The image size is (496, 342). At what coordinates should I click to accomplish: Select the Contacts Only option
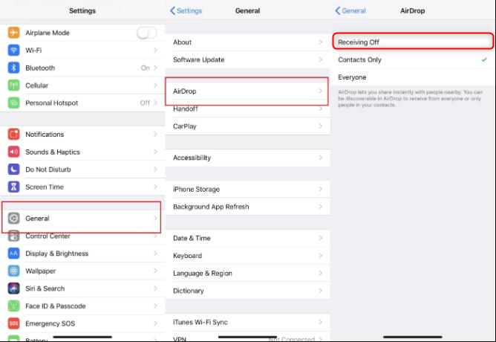(x=359, y=59)
